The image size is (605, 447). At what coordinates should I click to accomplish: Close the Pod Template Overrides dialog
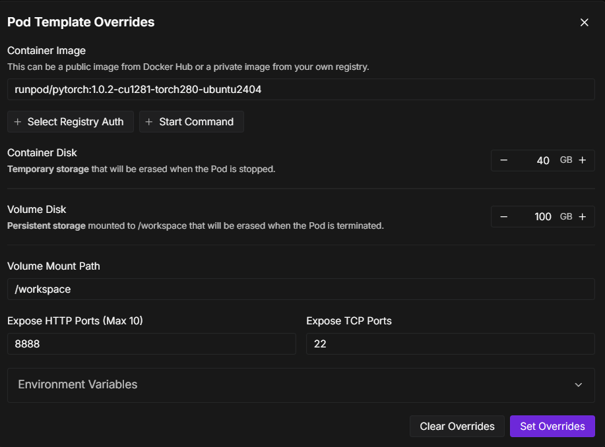(584, 22)
